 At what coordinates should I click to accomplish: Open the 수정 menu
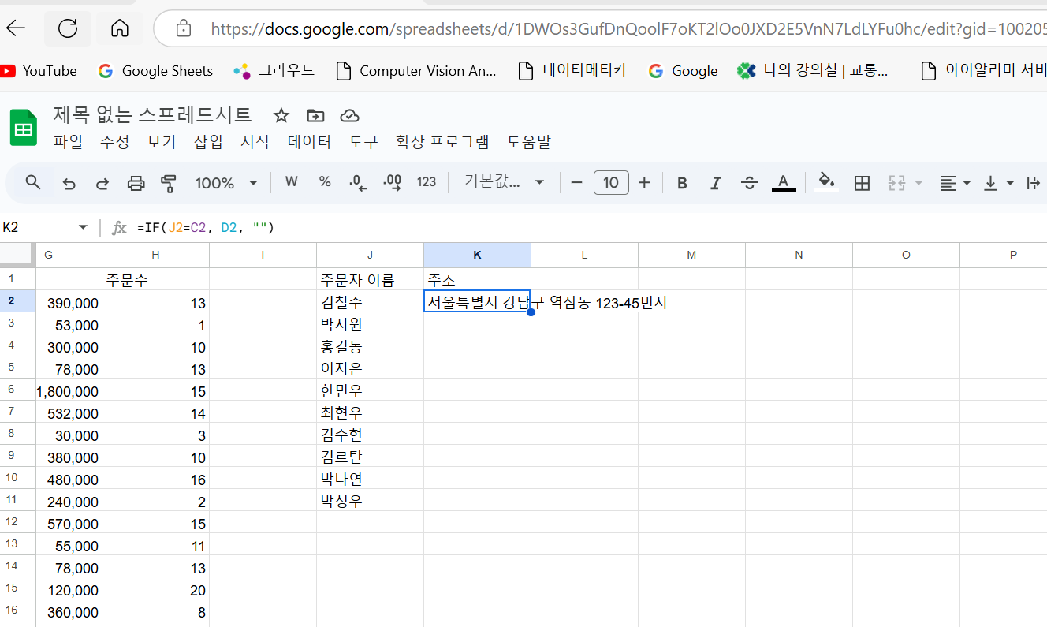pyautogui.click(x=114, y=142)
